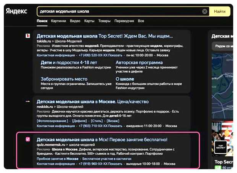Open the Top Secret school result title

105,36
